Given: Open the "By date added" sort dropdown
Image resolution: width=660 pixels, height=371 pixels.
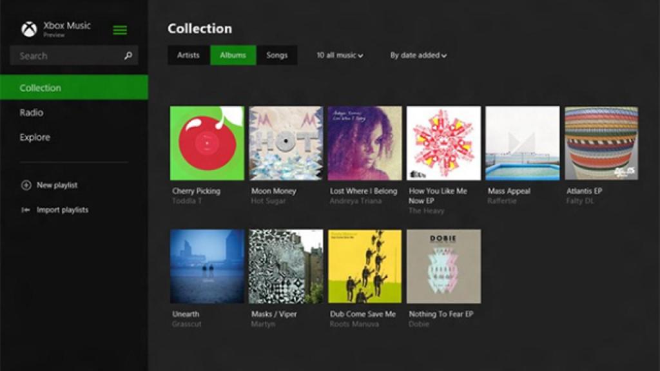Looking at the screenshot, I should (x=420, y=55).
